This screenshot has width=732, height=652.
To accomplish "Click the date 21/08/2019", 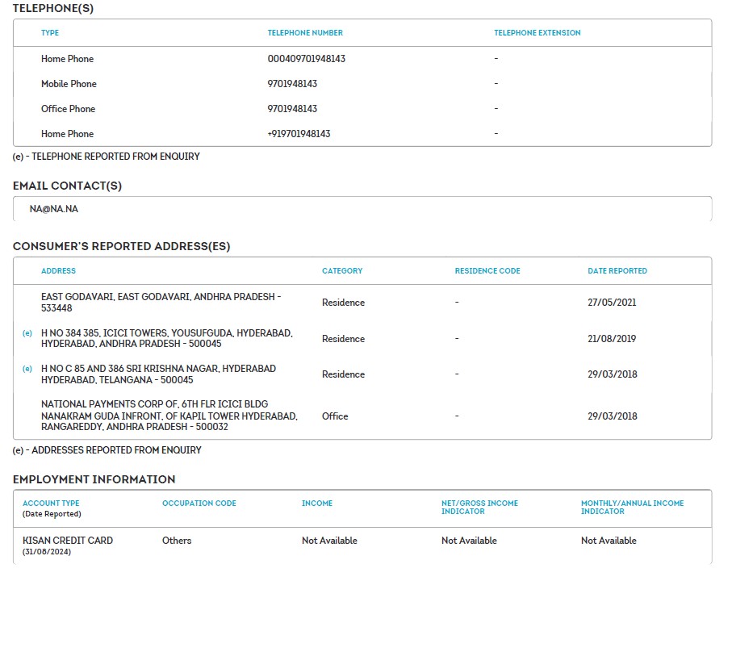I will (612, 339).
